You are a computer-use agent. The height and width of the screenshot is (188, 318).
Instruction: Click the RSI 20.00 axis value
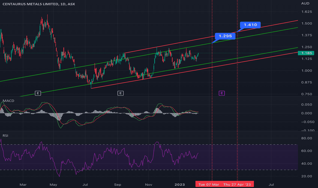click(307, 176)
